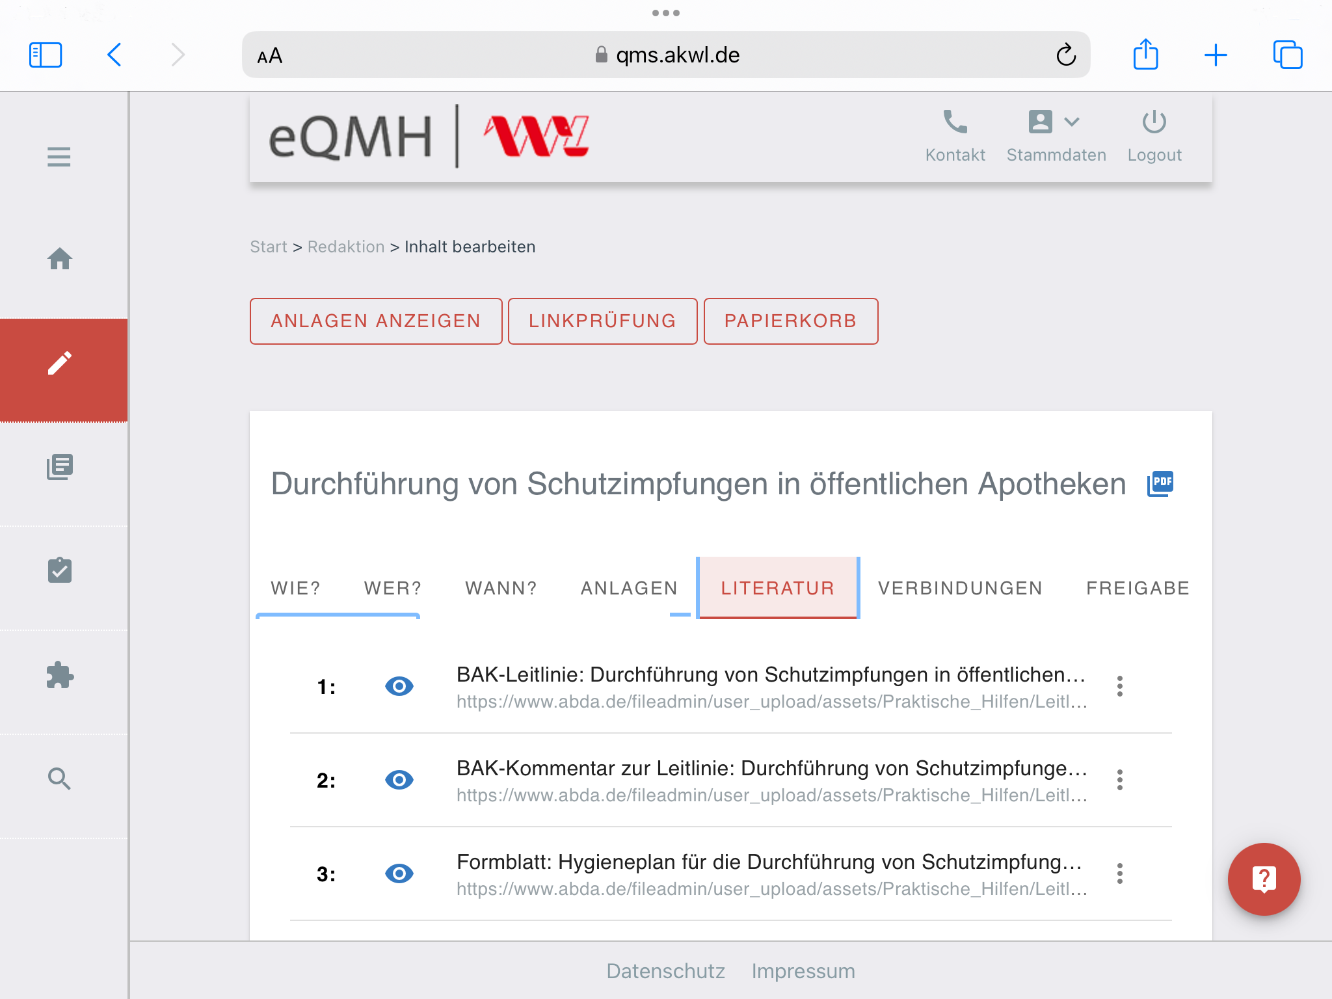This screenshot has height=999, width=1332.
Task: Click the Logout power icon
Action: (1154, 136)
